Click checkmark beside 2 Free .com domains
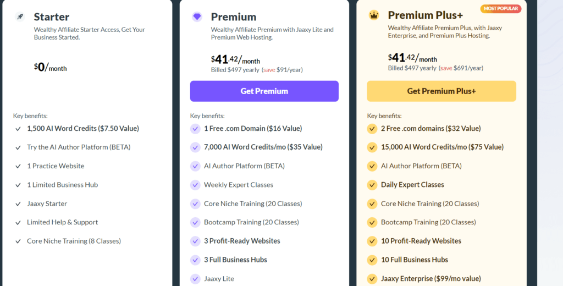Image resolution: width=563 pixels, height=286 pixels. click(372, 129)
